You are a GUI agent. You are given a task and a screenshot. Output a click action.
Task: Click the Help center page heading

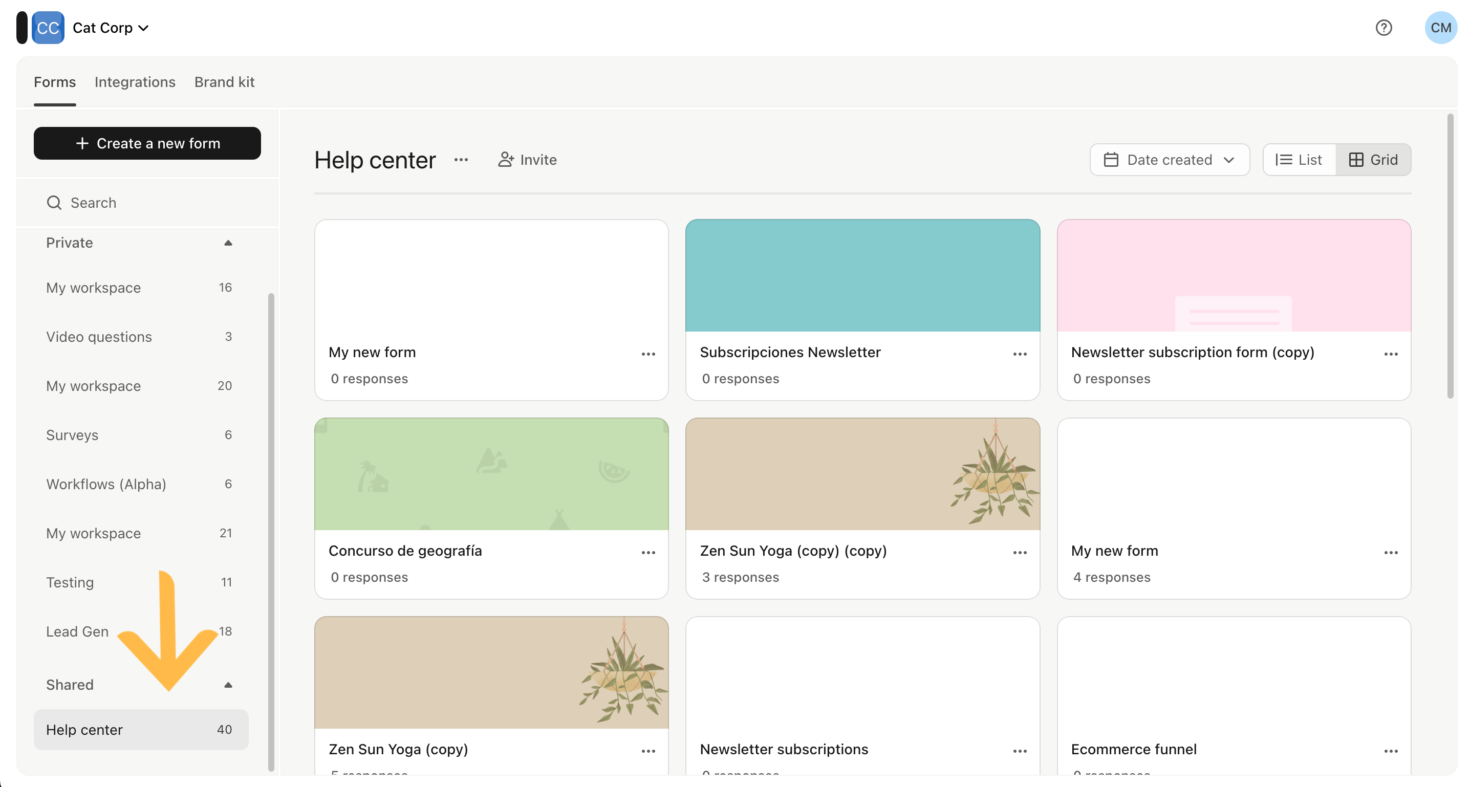point(375,160)
